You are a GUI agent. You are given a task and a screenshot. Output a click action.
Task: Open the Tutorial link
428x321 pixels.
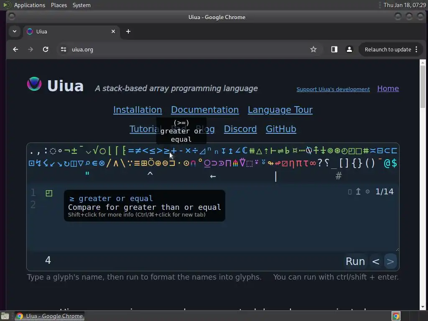click(144, 129)
